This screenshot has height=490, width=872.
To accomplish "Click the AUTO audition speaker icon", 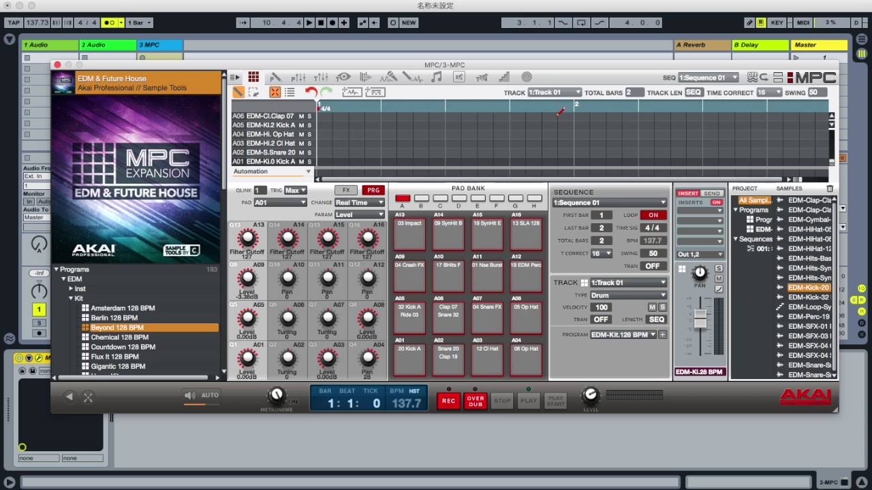I will pyautogui.click(x=189, y=395).
